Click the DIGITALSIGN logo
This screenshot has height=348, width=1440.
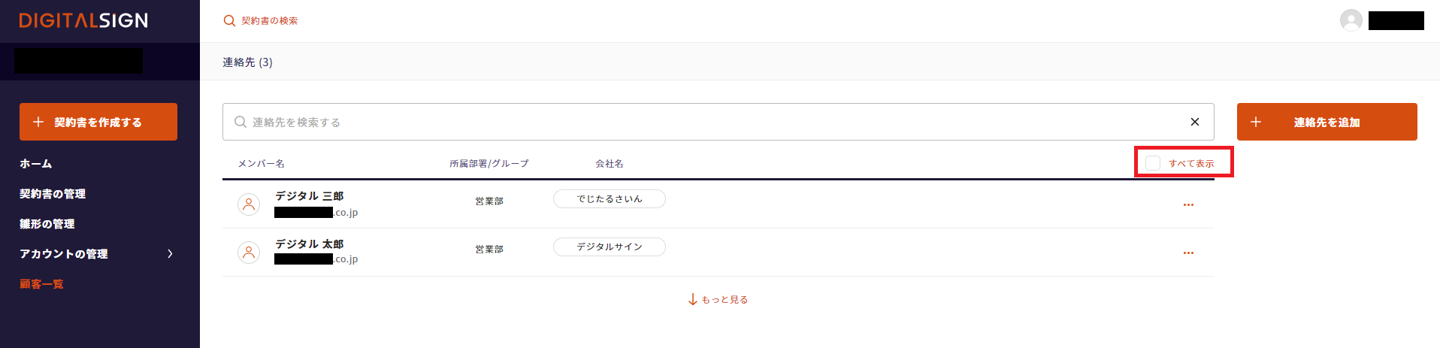tap(83, 21)
